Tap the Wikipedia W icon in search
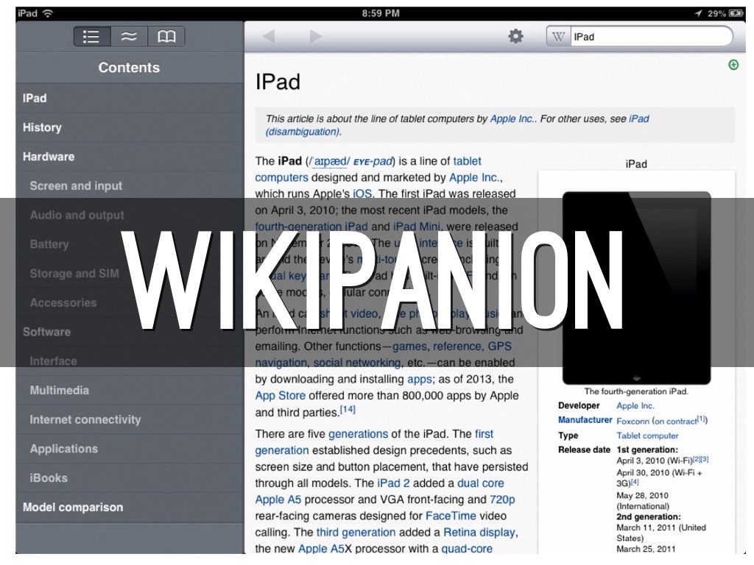This screenshot has width=754, height=565. [x=559, y=37]
